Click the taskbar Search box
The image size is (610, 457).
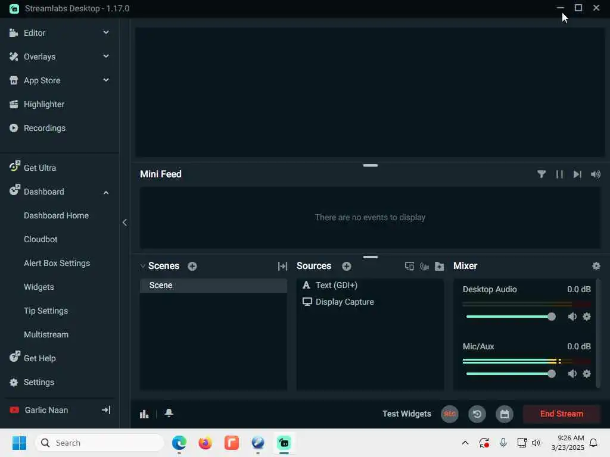(x=99, y=443)
